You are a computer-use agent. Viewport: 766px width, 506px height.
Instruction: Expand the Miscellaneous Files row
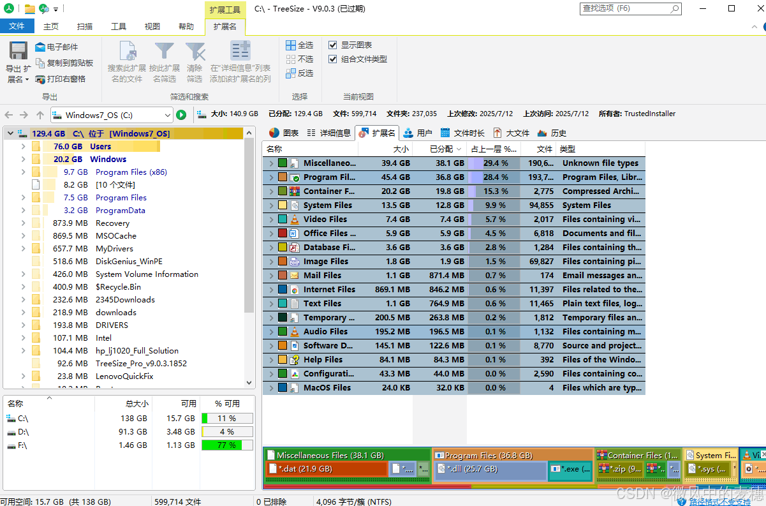[270, 163]
